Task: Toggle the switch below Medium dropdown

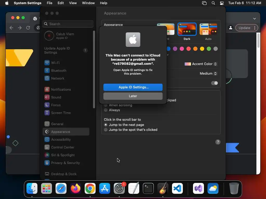Action: [x=214, y=83]
